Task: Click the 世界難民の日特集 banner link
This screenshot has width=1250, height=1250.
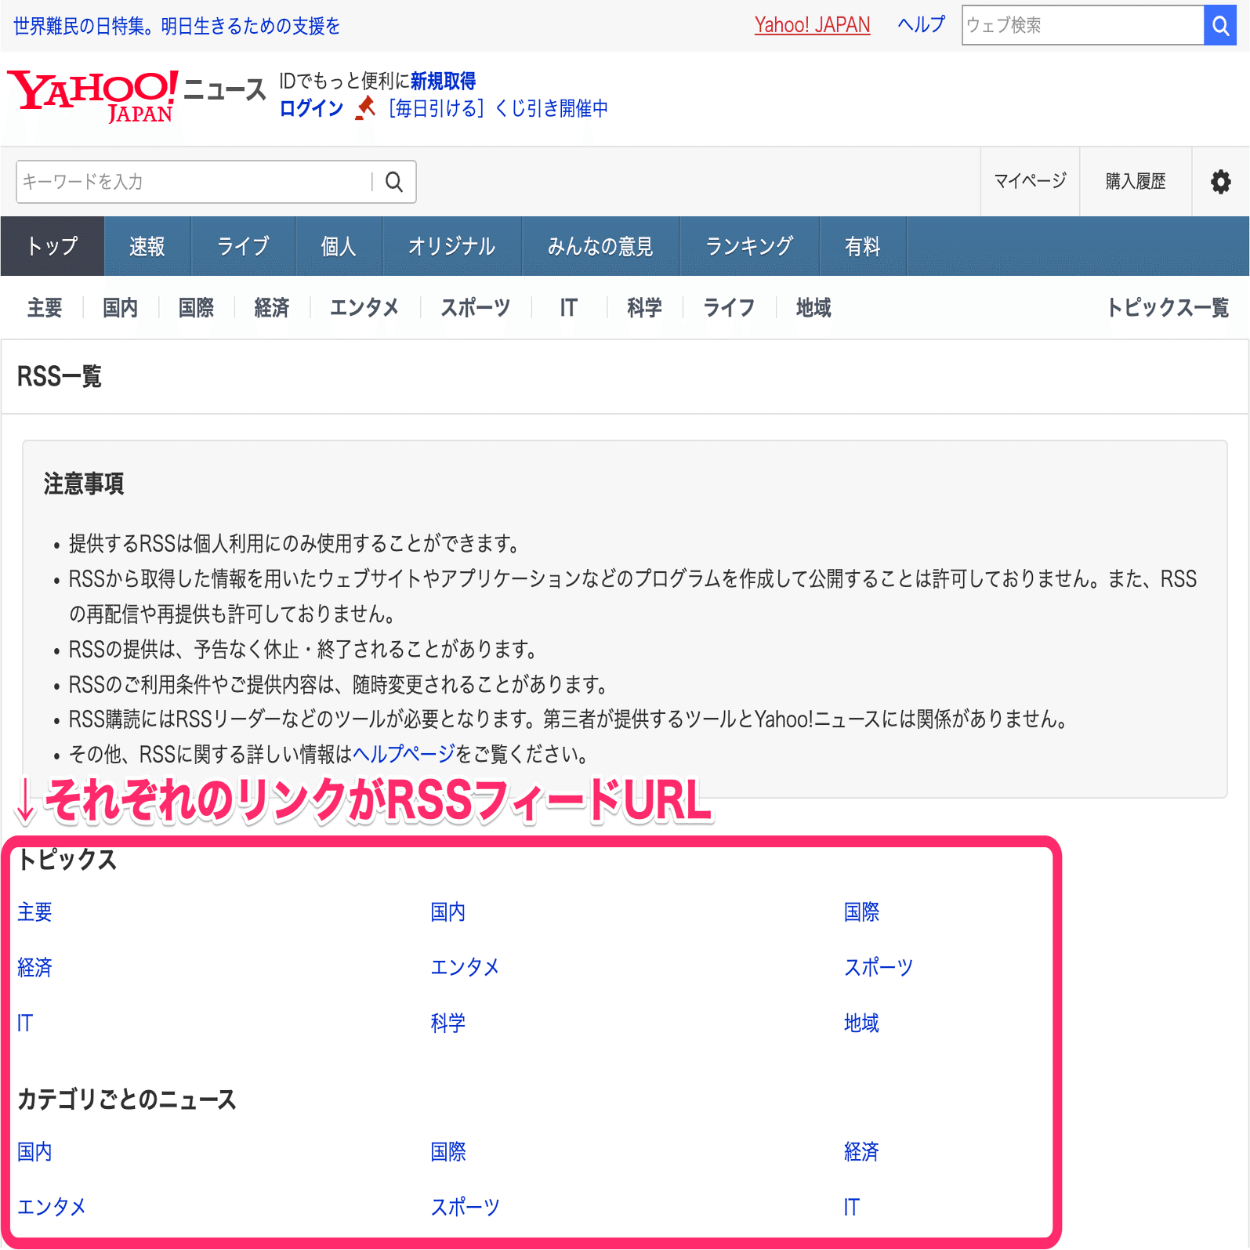Action: click(x=177, y=26)
